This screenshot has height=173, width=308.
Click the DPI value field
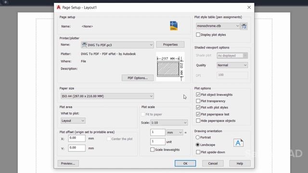(x=232, y=75)
